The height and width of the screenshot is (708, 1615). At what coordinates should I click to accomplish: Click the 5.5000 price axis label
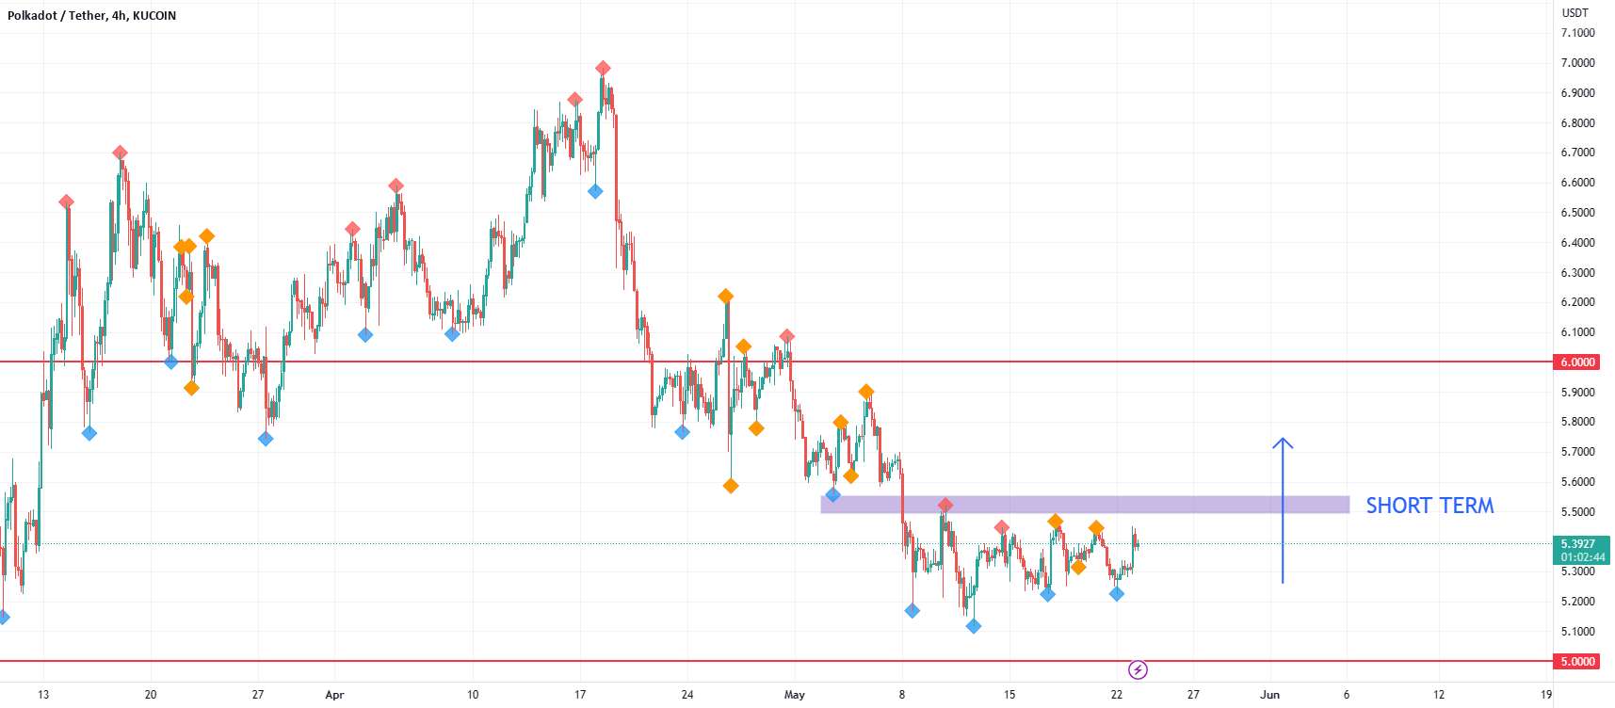pyautogui.click(x=1577, y=512)
